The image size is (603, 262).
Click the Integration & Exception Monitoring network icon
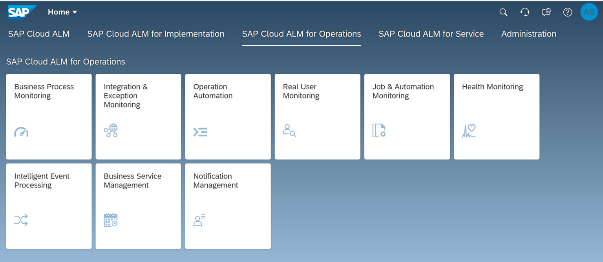point(111,130)
